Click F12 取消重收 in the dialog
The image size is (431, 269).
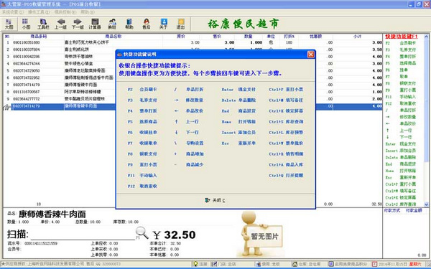click(142, 186)
